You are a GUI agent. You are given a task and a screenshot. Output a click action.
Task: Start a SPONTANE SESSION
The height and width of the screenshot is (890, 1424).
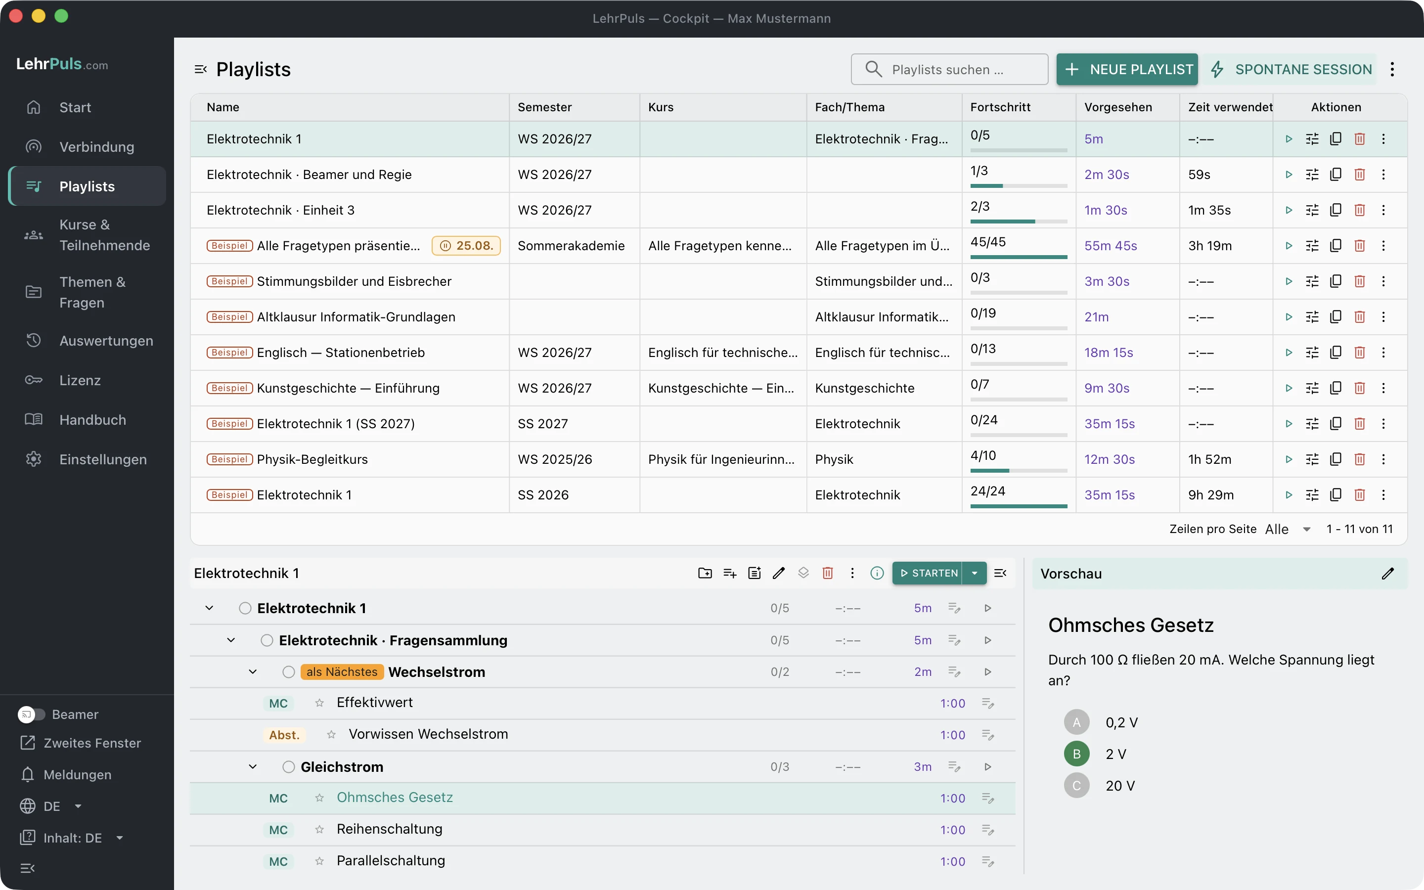click(1290, 69)
